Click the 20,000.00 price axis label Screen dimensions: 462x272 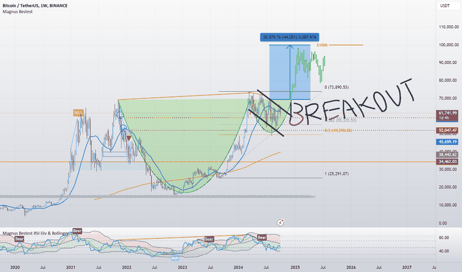pos(449,187)
